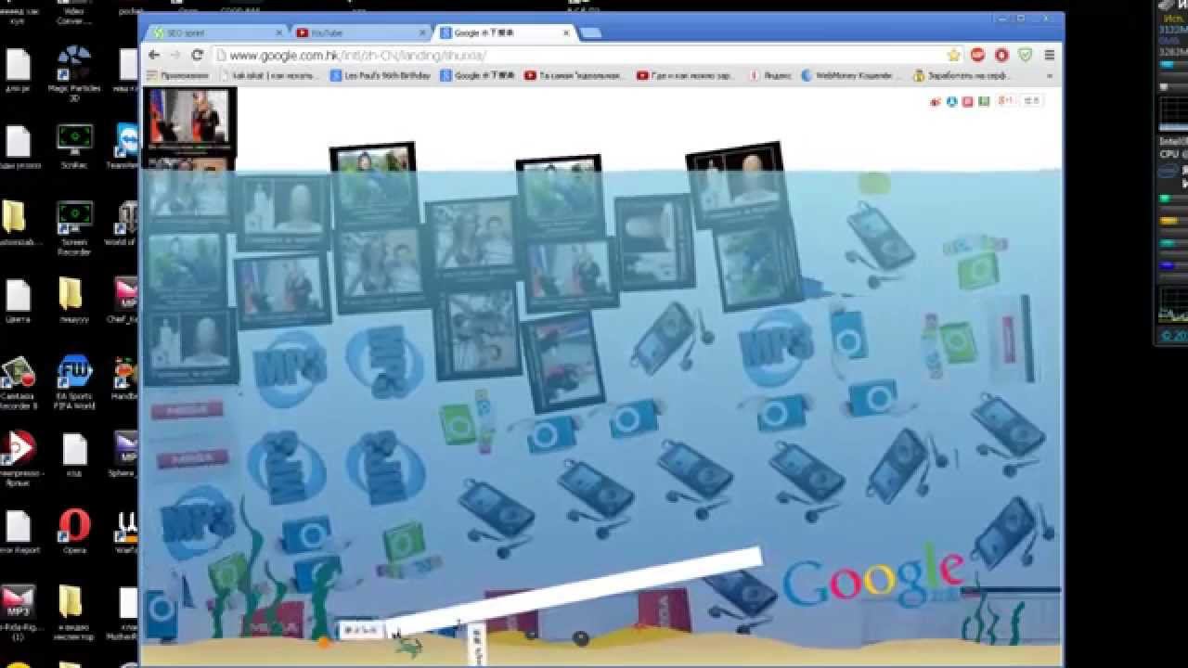Open the MP3 desktop file icon
Image resolution: width=1188 pixels, height=668 pixels.
click(17, 611)
